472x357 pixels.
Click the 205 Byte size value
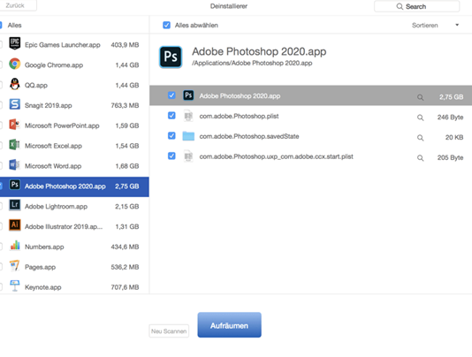coord(450,157)
